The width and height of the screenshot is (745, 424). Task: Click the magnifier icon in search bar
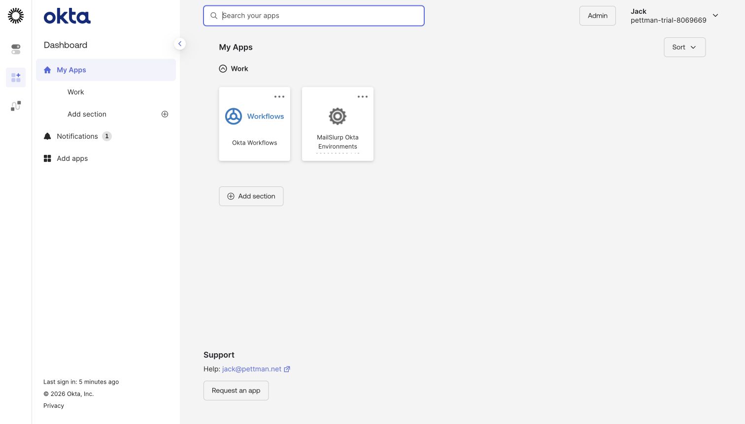pyautogui.click(x=214, y=16)
